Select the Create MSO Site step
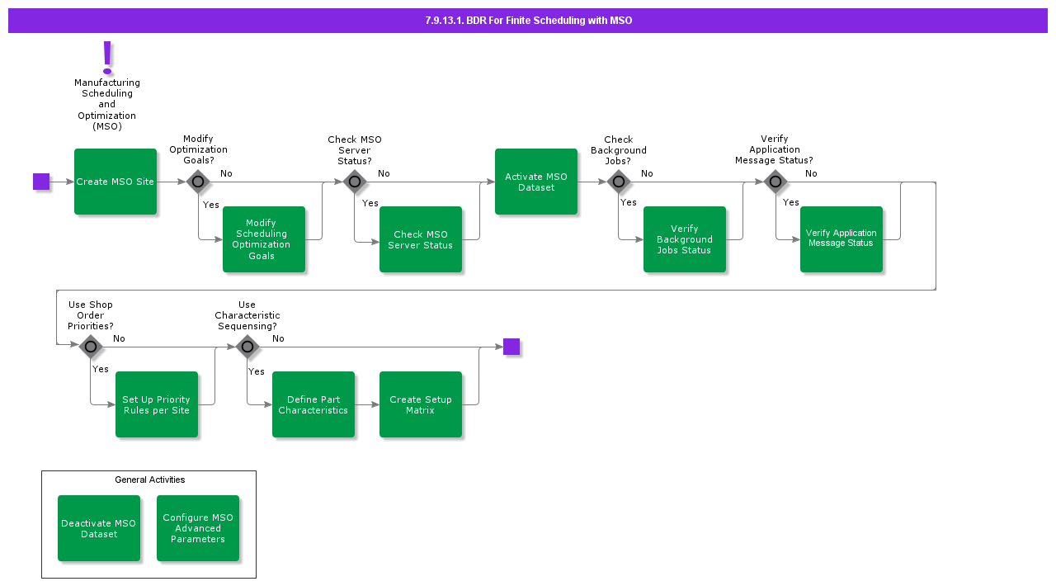Screen dimensions: 1056x586 [x=115, y=182]
